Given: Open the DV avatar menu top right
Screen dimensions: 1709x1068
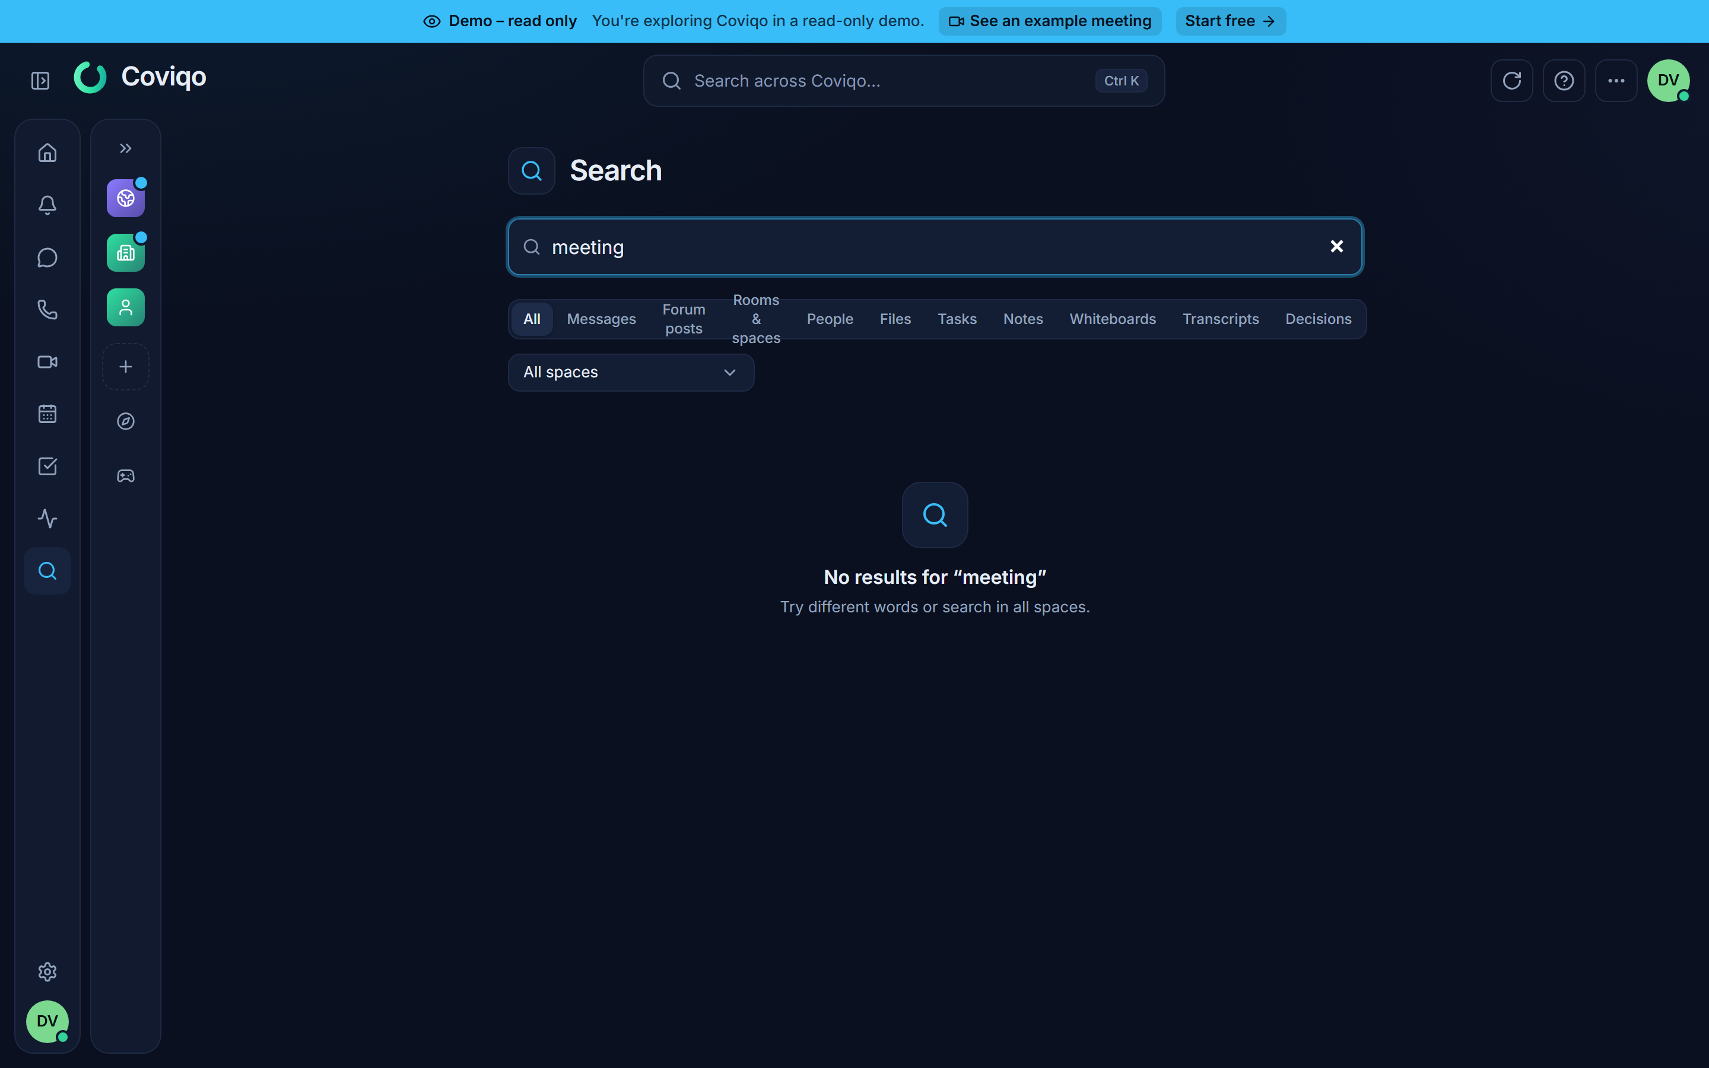Looking at the screenshot, I should pos(1669,81).
